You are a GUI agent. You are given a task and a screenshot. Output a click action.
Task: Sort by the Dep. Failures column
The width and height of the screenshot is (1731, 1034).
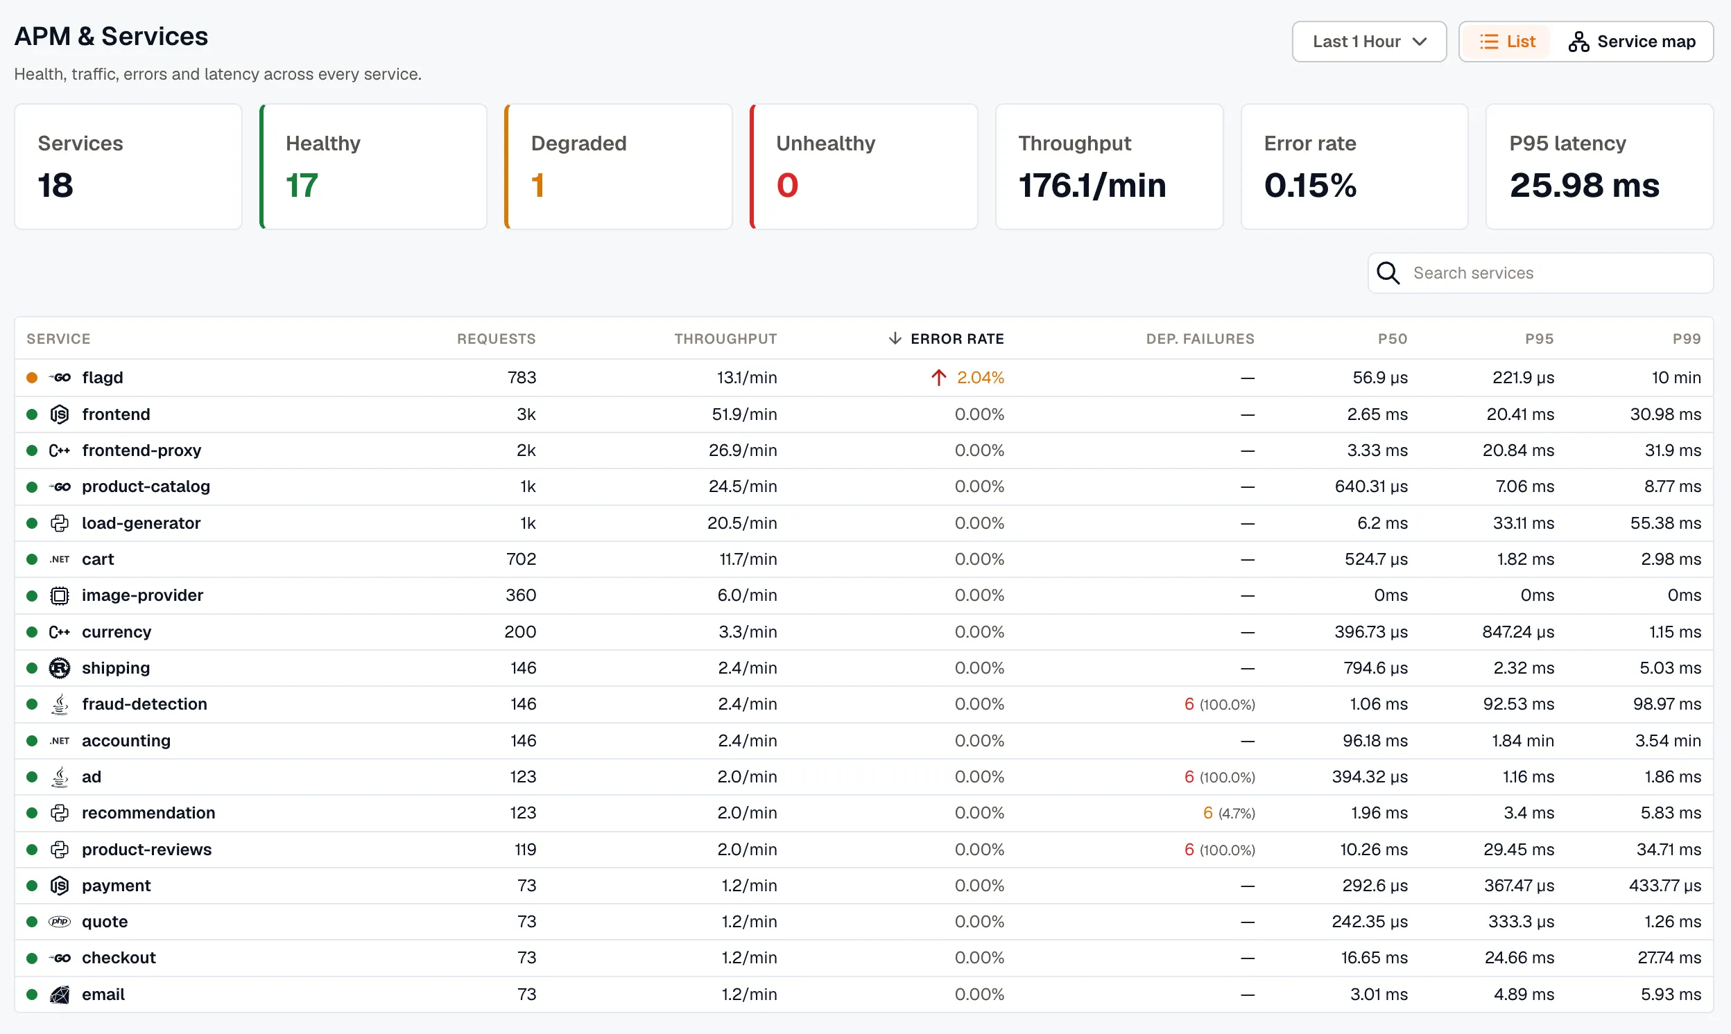pos(1200,339)
